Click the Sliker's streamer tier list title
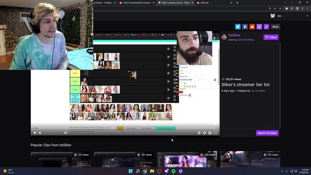Viewport: 311px width, 175px height. 245,85
